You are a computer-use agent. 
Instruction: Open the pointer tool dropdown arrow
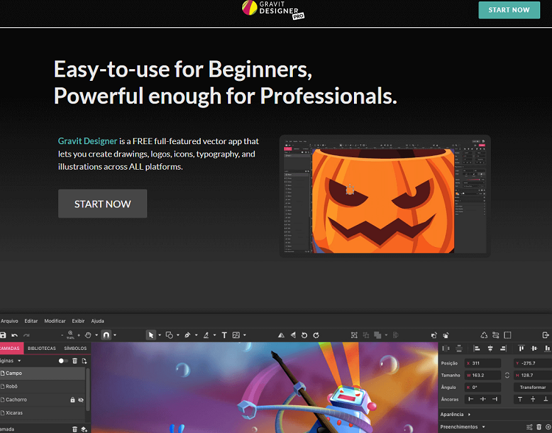[x=160, y=335]
